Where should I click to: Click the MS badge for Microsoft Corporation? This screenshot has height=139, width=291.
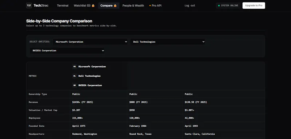75,67
